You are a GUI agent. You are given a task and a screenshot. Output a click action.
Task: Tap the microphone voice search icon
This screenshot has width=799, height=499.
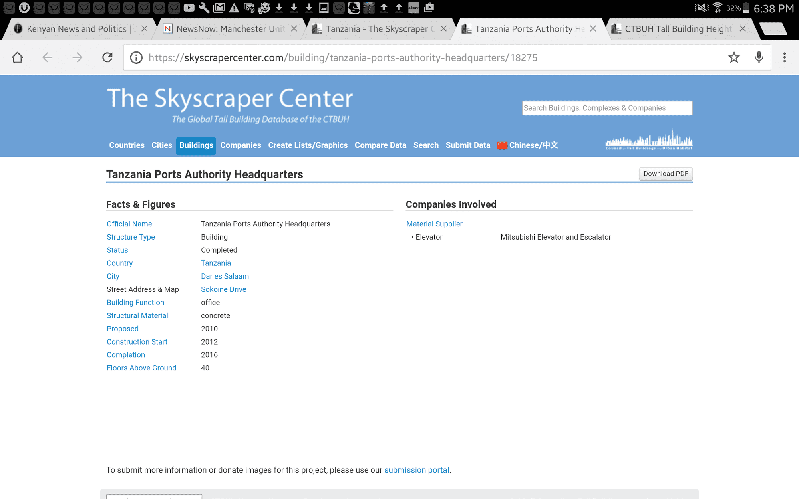point(759,57)
